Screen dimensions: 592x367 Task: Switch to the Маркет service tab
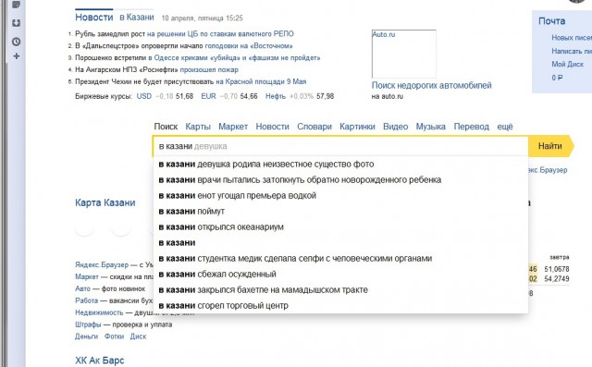click(x=233, y=127)
